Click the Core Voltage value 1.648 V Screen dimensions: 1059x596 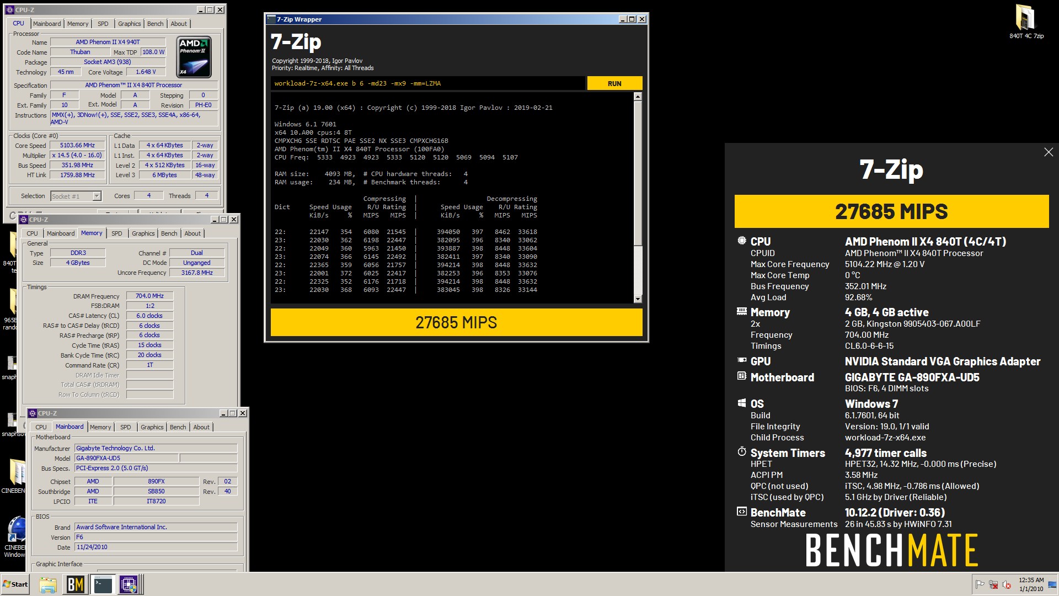(146, 72)
